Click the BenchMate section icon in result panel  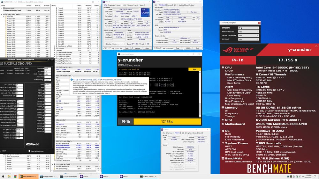[x=223, y=159]
